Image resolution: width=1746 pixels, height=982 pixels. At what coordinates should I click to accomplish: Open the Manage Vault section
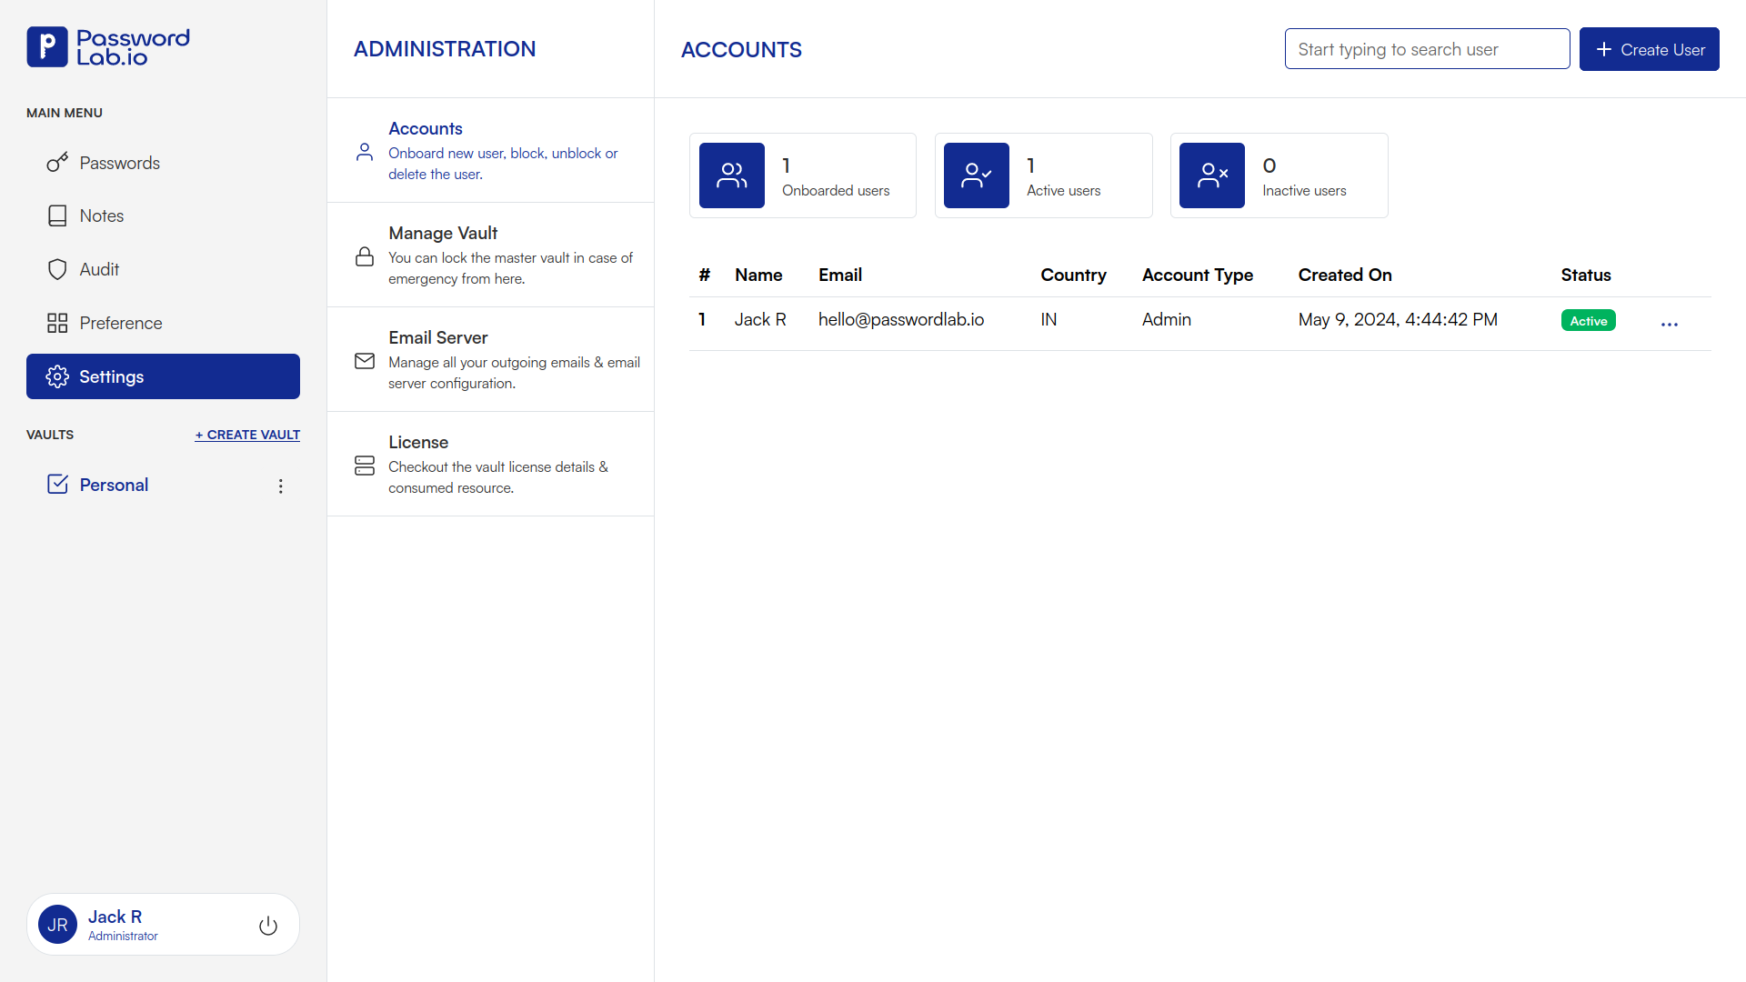[x=490, y=255]
